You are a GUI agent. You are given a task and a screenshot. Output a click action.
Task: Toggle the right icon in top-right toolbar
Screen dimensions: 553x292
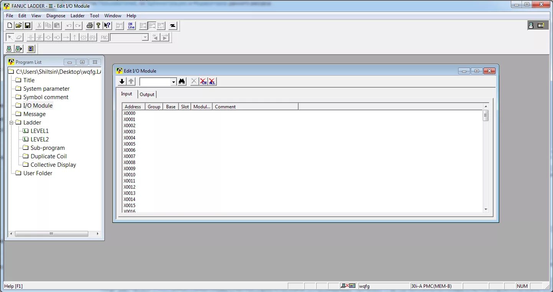tap(540, 25)
